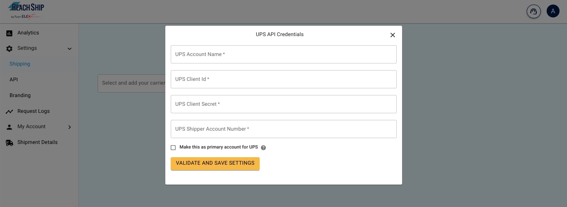Focus the UPS Client Secret field
The image size is (567, 207).
(x=284, y=104)
